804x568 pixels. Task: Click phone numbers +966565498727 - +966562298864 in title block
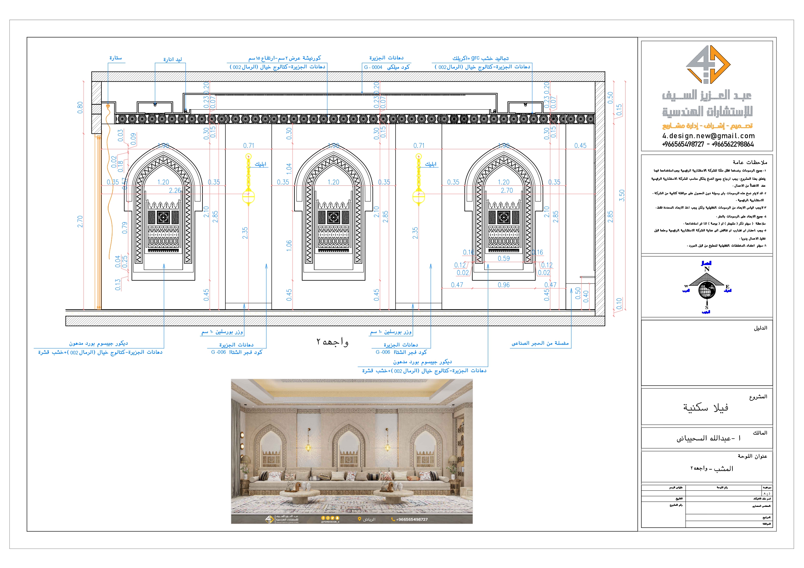pos(708,144)
